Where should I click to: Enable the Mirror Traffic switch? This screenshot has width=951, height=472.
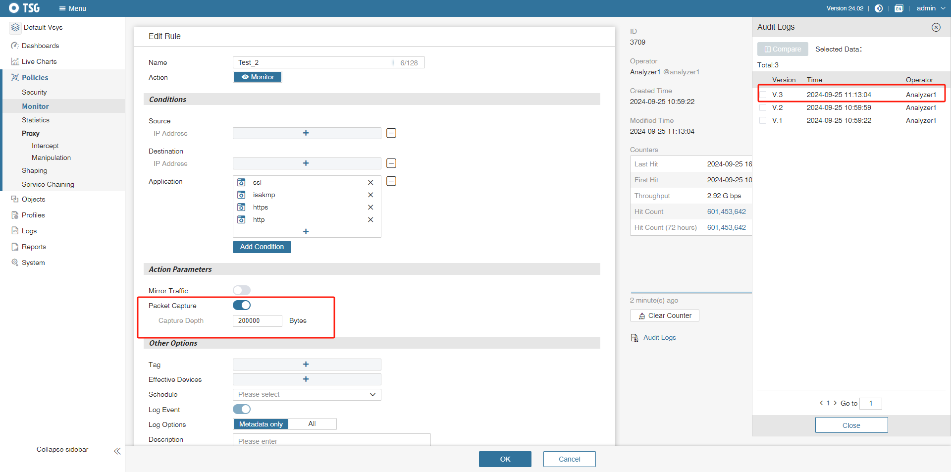tap(242, 290)
